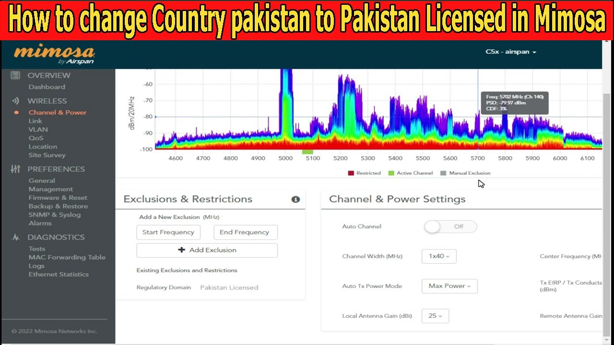Click the 2022 Mimosa Networks Inc. footer text
Screen dimensions: 614x345
pyautogui.click(x=54, y=331)
